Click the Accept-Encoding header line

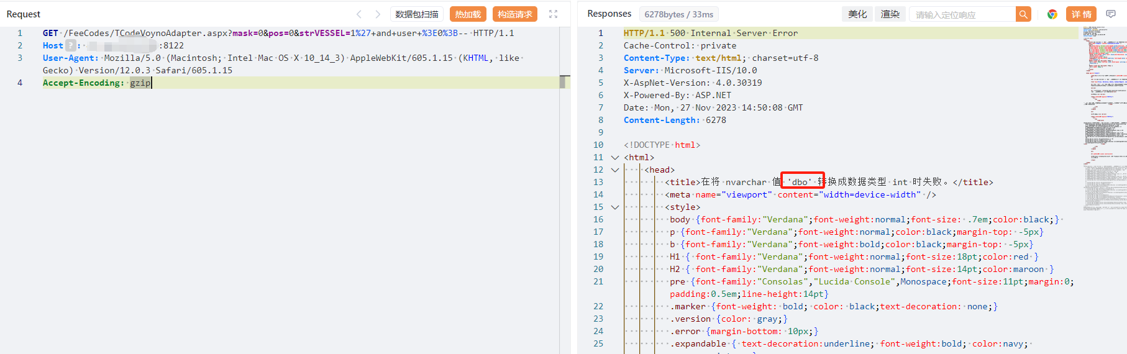(x=97, y=83)
